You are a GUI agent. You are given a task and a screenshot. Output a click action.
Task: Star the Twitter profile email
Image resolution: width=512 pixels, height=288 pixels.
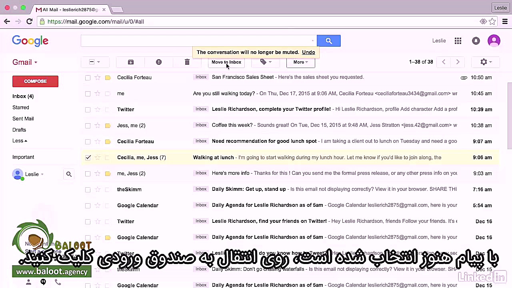(x=98, y=109)
